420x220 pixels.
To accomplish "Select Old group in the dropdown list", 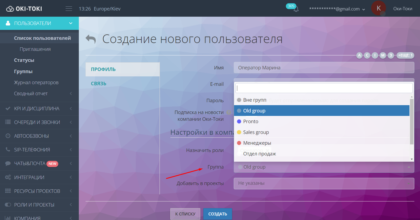I will pyautogui.click(x=322, y=111).
